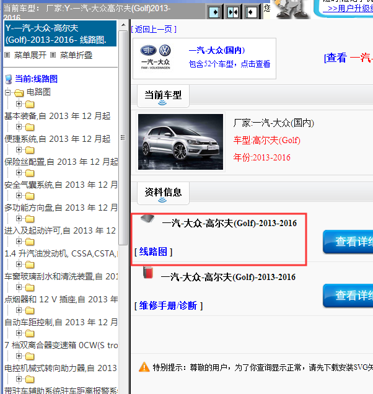Go back via 返回上一页 link
The height and width of the screenshot is (394, 373).
click(x=154, y=29)
